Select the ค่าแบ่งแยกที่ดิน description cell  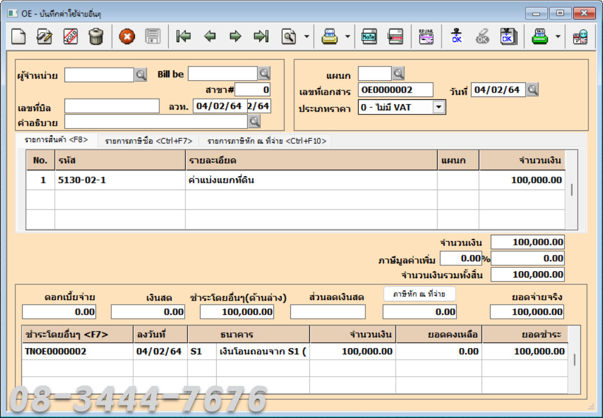(x=312, y=180)
